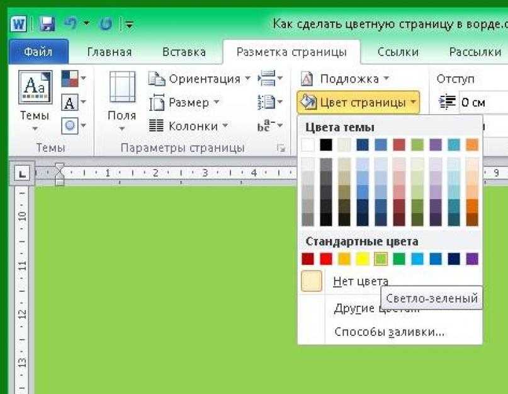
Task: Open theme effects dropdown with circle icon
Action: (x=73, y=125)
